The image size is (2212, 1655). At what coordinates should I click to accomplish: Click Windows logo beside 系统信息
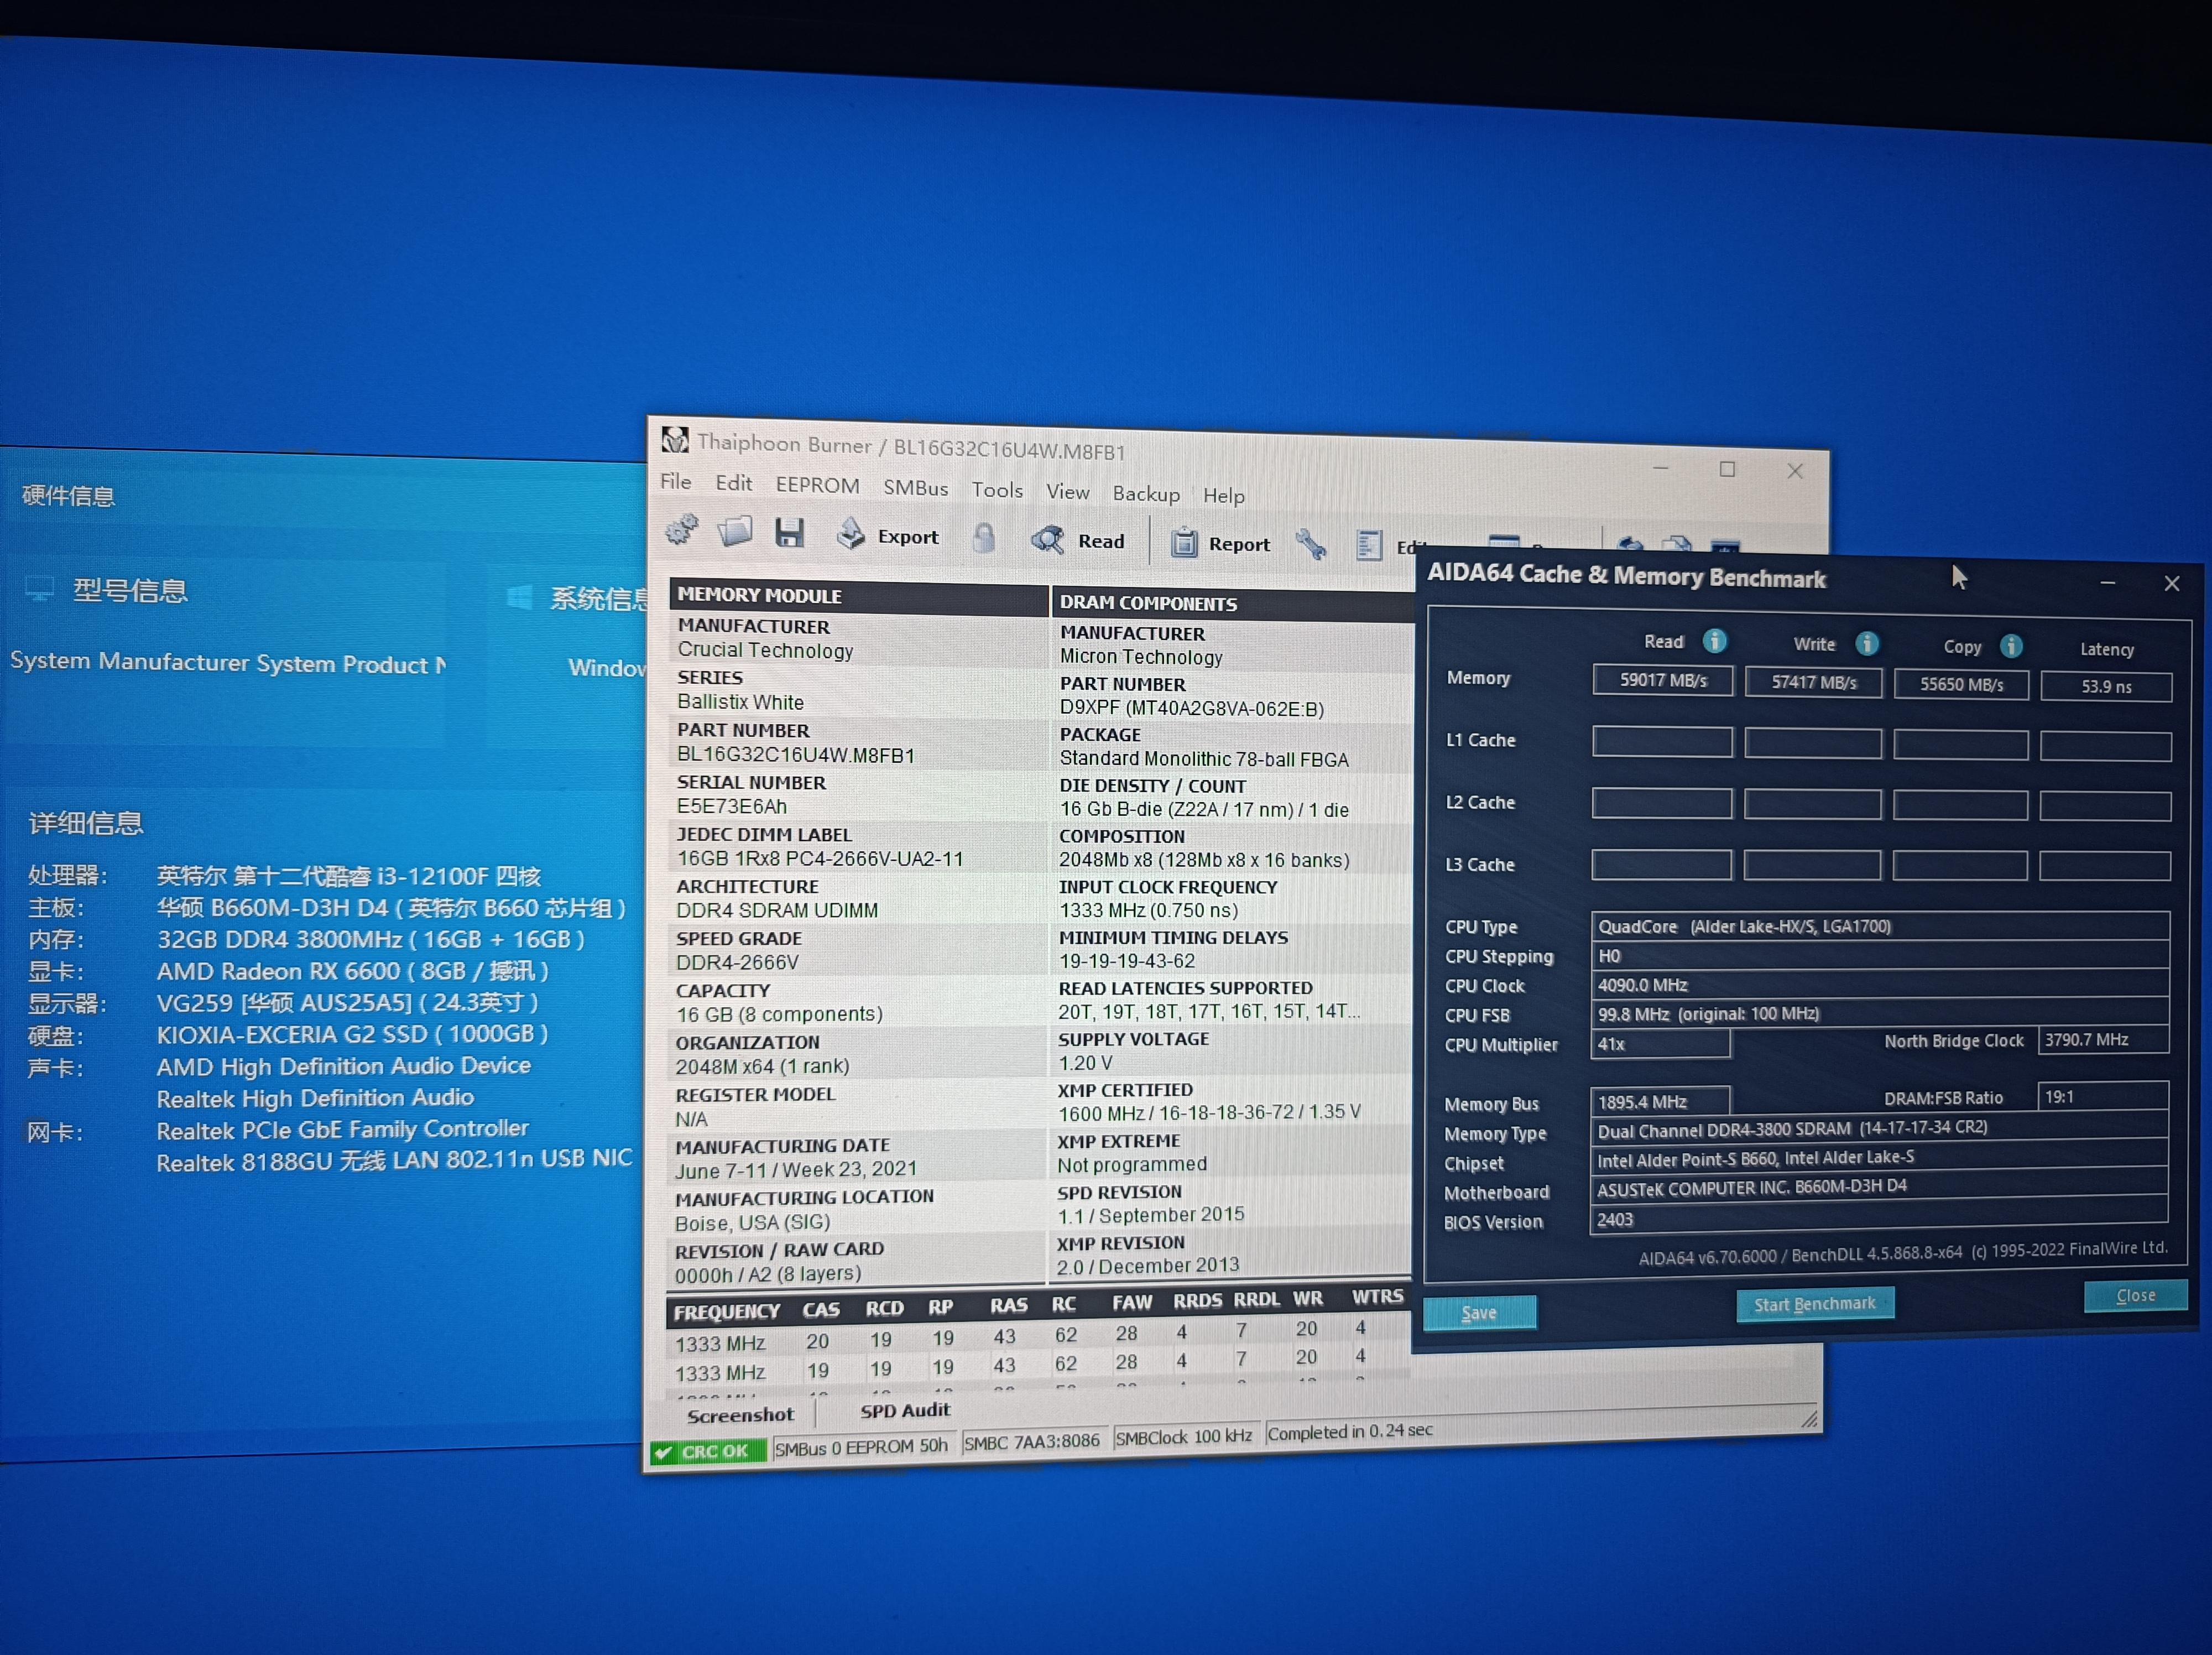519,597
